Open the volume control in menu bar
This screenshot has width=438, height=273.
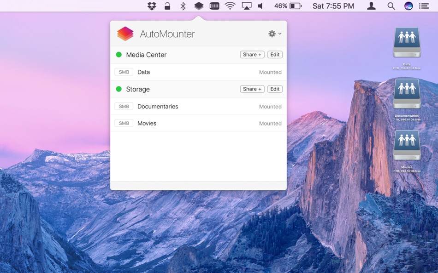pos(260,6)
